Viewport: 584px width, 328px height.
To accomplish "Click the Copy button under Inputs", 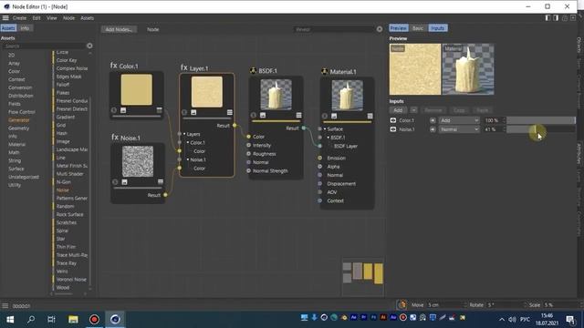I will pos(459,110).
